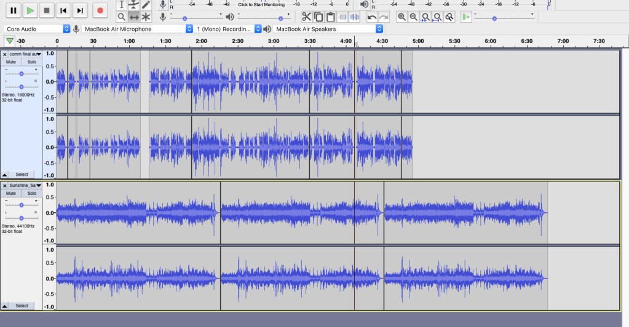Click to Start Monitoring on record meter

tap(261, 4)
